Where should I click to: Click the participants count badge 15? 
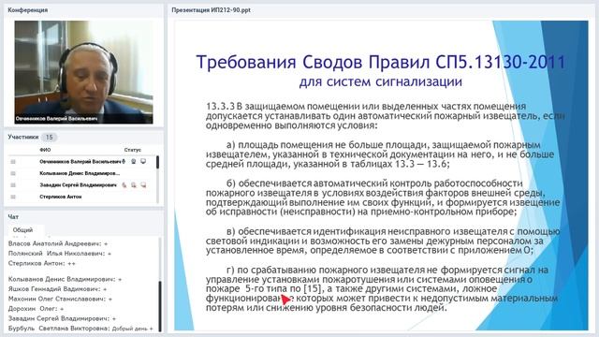[x=49, y=138]
